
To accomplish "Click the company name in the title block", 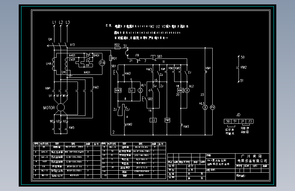I will click(252, 158).
